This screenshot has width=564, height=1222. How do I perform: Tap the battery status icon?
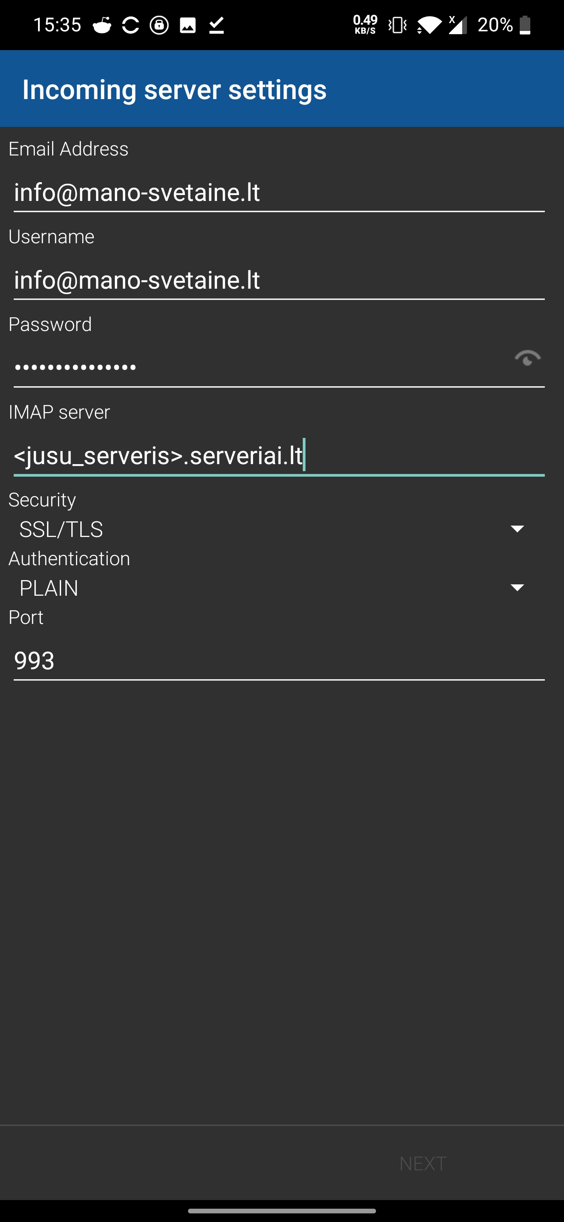tap(524, 25)
